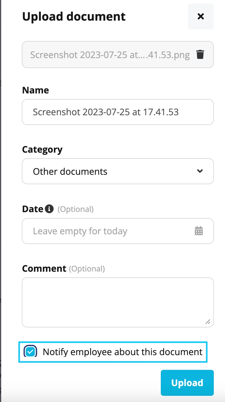Click inside the Comment text area
This screenshot has width=225, height=402.
click(x=118, y=302)
